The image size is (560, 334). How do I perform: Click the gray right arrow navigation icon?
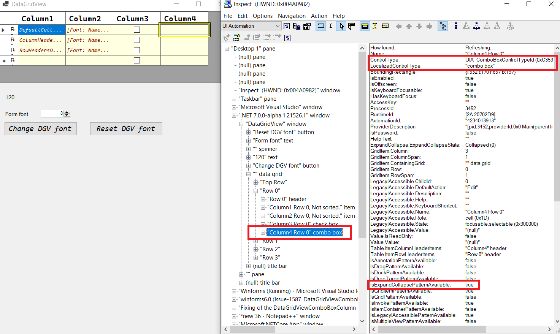429,26
